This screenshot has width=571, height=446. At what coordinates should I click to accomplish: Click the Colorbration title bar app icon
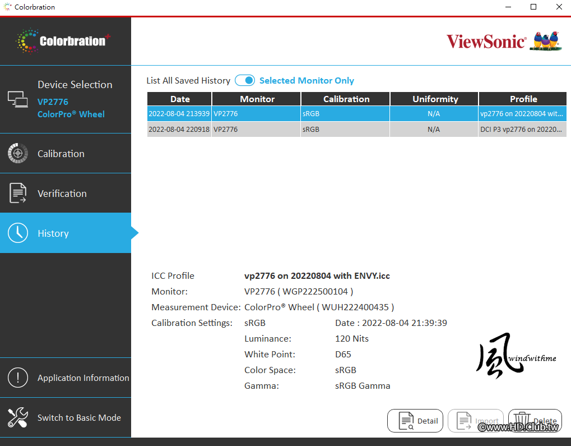point(7,7)
